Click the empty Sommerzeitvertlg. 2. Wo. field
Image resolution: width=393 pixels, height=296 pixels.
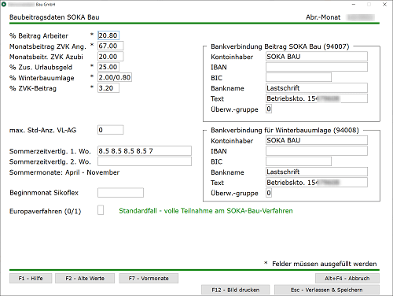click(145, 161)
